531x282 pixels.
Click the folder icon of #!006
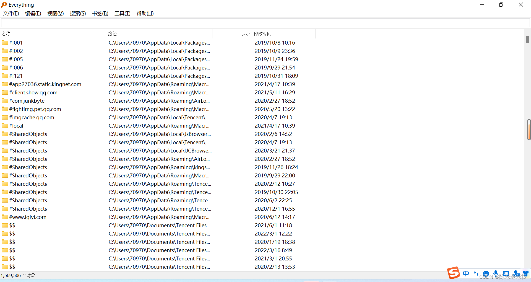pos(5,68)
